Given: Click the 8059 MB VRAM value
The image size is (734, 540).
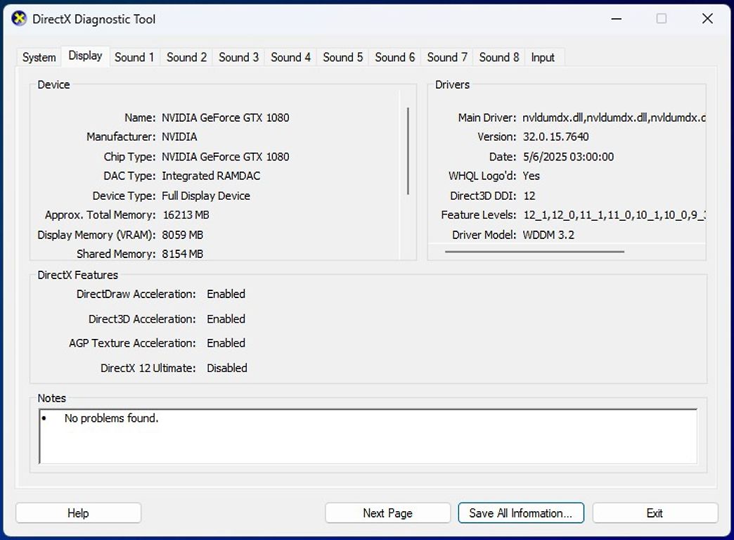Looking at the screenshot, I should coord(183,235).
